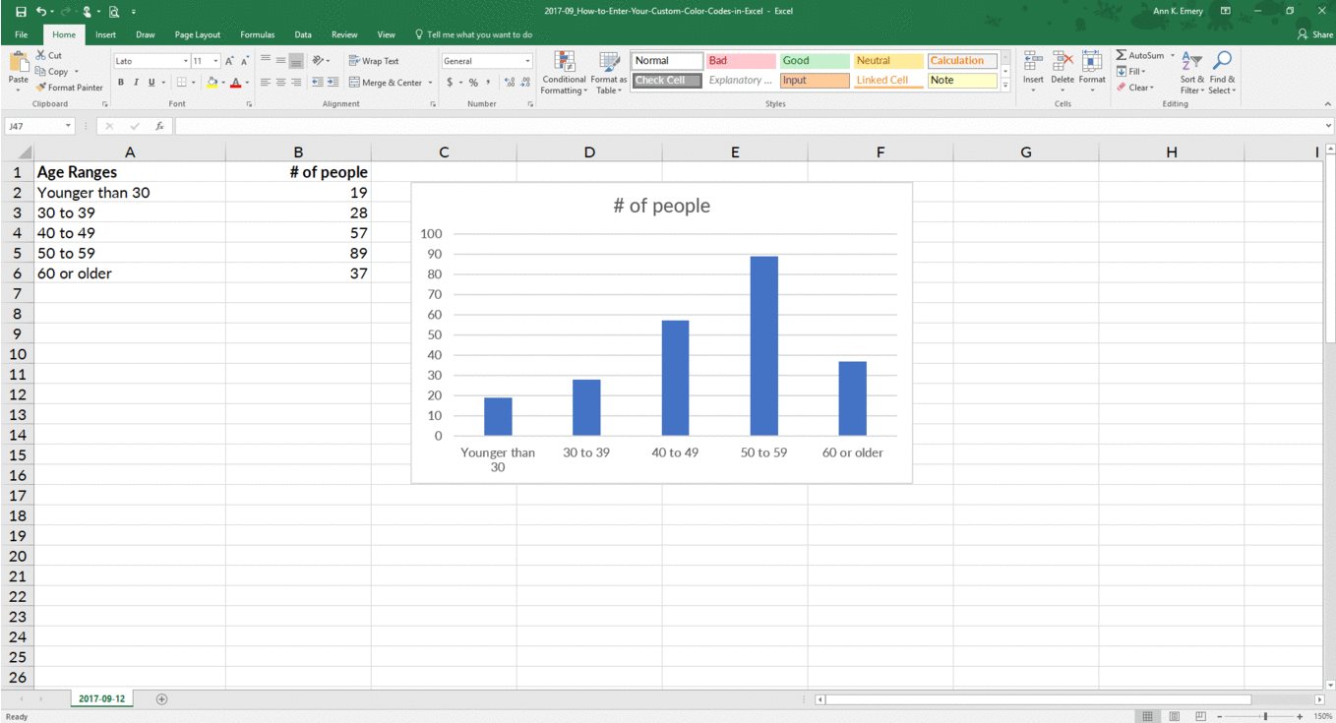Switch to the Formulas ribbon tab

pos(258,32)
